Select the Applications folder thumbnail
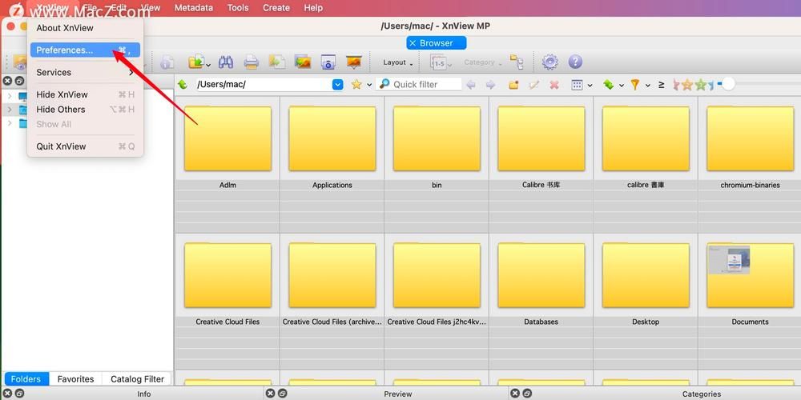 point(332,138)
